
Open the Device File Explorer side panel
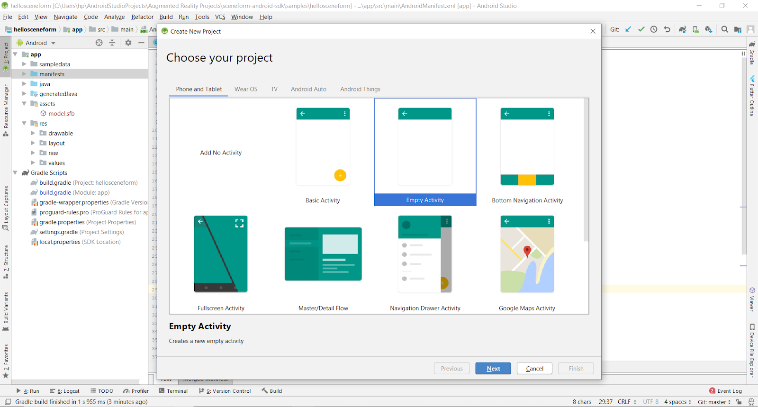[x=752, y=351]
